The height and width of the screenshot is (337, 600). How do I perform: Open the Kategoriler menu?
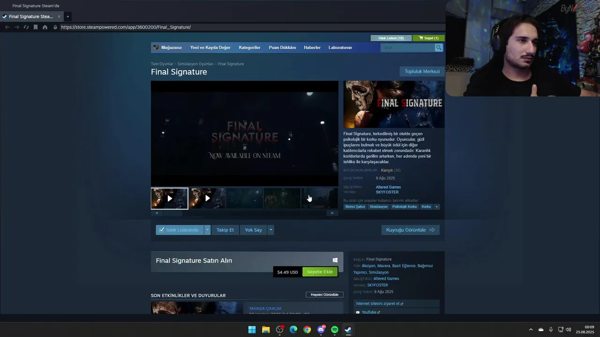[x=249, y=47]
